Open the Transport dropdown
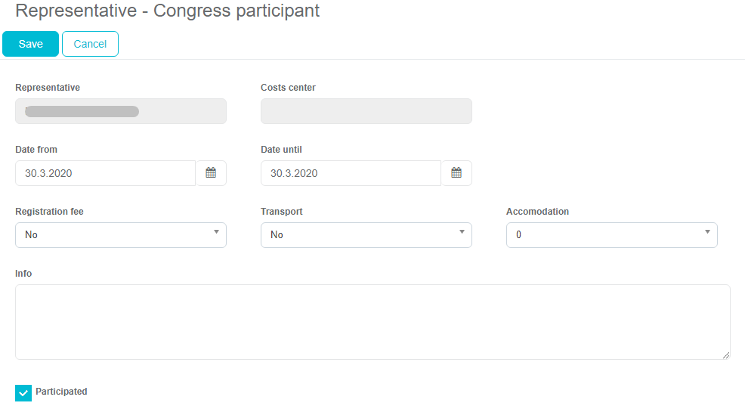The height and width of the screenshot is (406, 745). (366, 235)
